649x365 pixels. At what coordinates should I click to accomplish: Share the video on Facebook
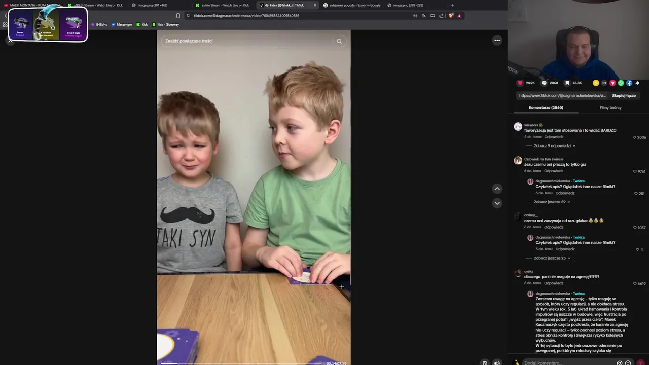629,83
